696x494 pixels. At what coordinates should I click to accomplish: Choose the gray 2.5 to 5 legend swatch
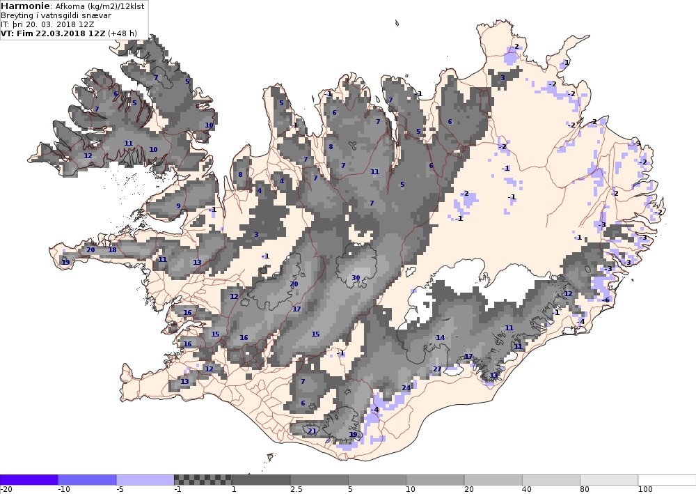click(319, 480)
